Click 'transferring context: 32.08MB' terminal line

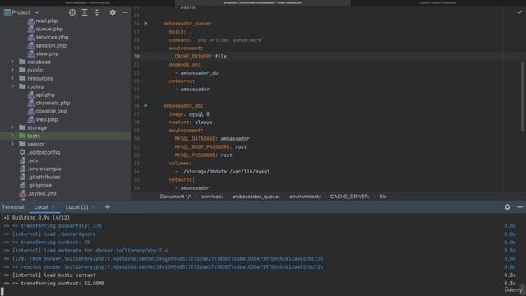coord(62,284)
